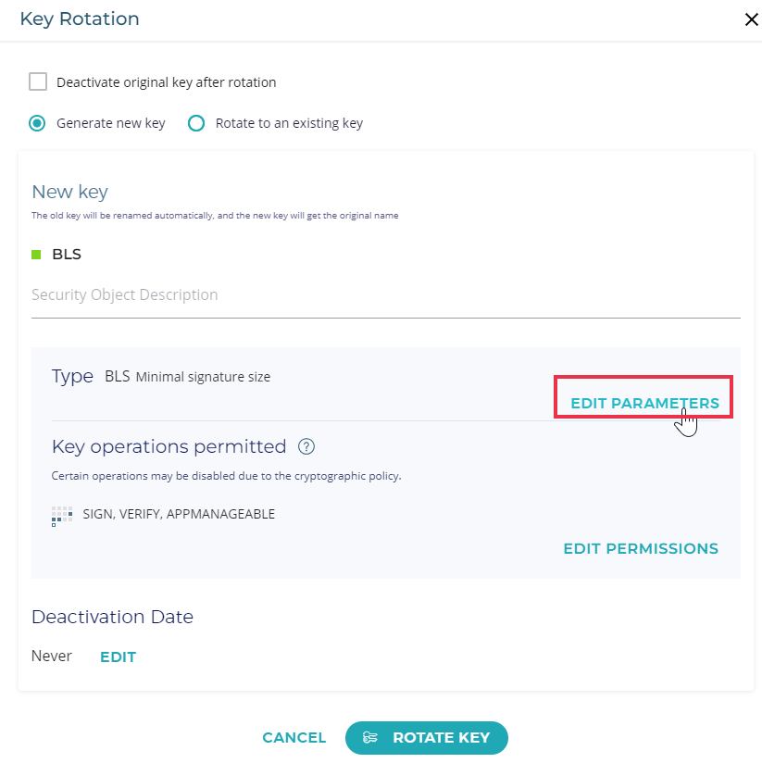Cancel the key rotation
Screen dimensions: 762x763
(x=294, y=738)
